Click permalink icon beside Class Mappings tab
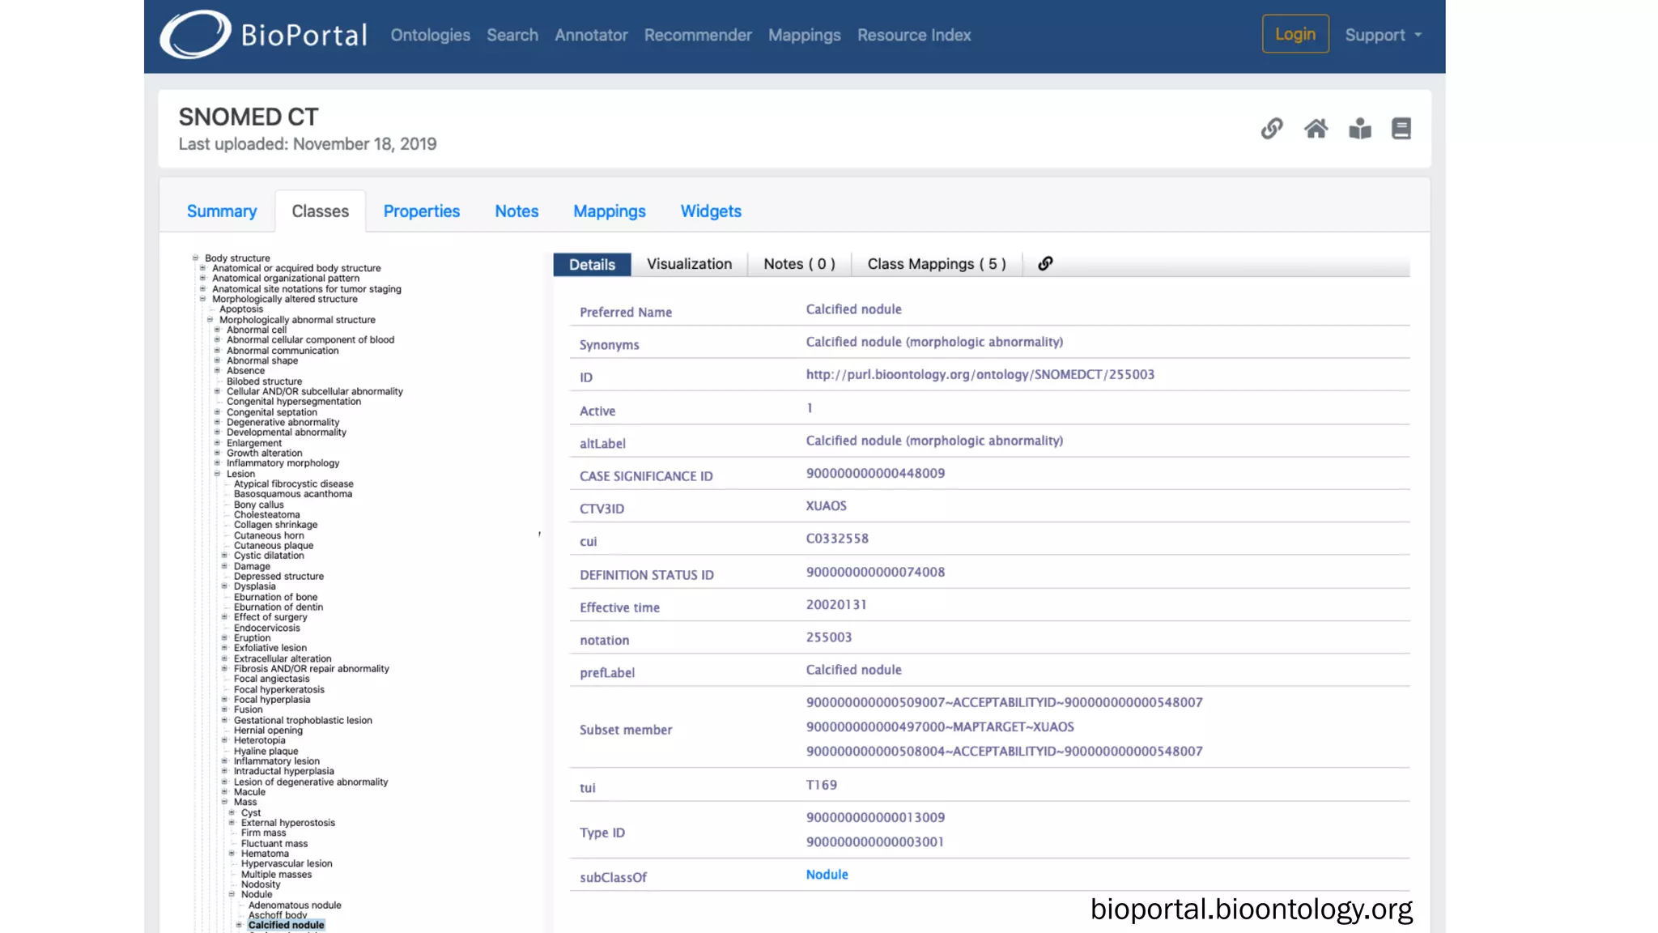This screenshot has height=933, width=1658. click(1045, 264)
